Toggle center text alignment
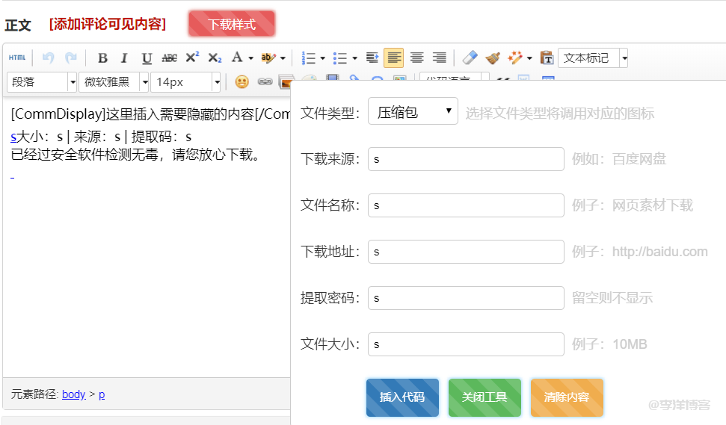Image resolution: width=726 pixels, height=425 pixels. tap(416, 58)
